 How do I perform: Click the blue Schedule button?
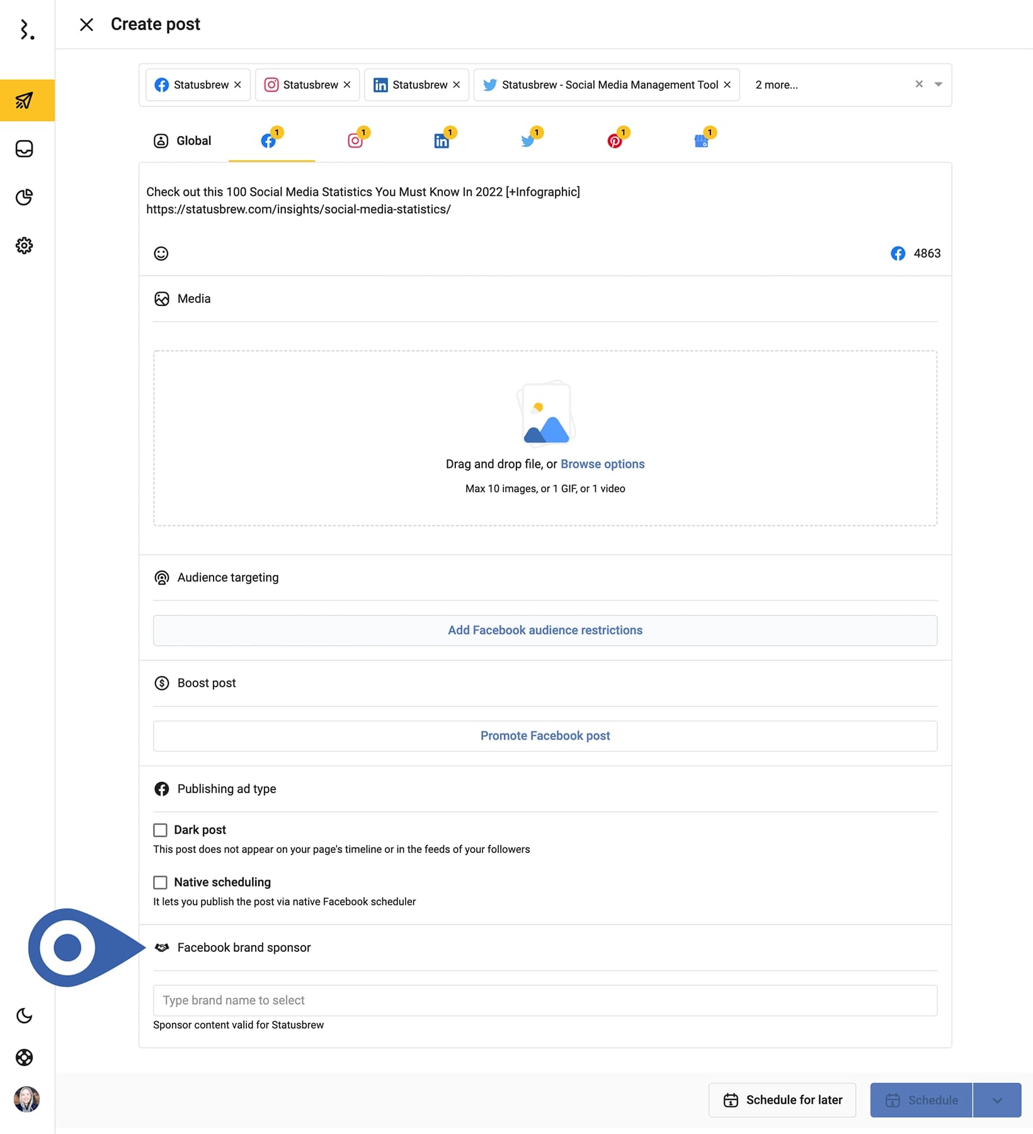(921, 1100)
